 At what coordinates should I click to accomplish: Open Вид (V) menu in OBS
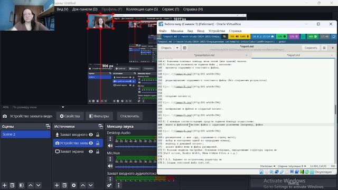click(62, 9)
